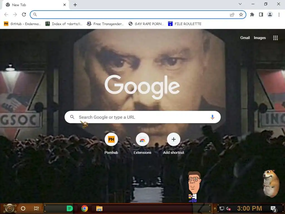285x214 pixels.
Task: Open Cortana search circle on taskbar
Action: [x=23, y=208]
